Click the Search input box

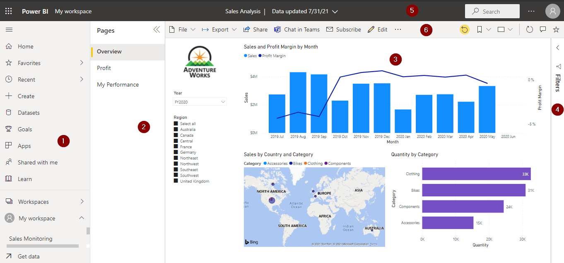click(492, 12)
